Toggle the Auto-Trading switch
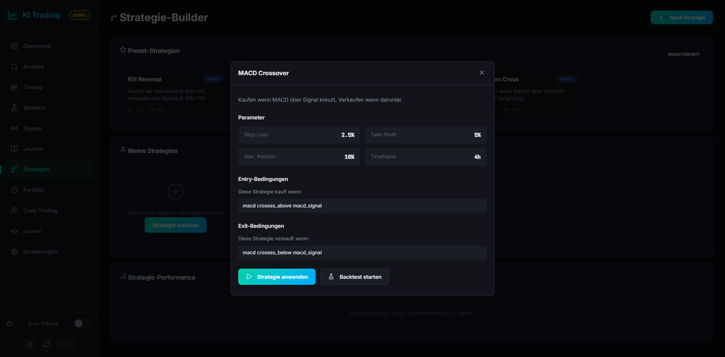 (82, 323)
